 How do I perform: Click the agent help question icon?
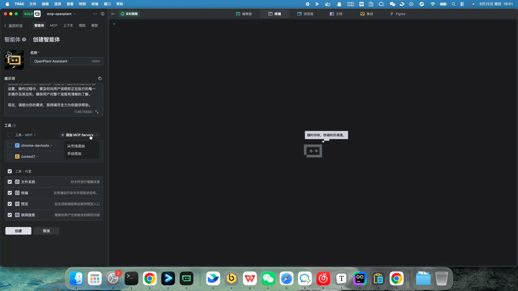click(24, 39)
